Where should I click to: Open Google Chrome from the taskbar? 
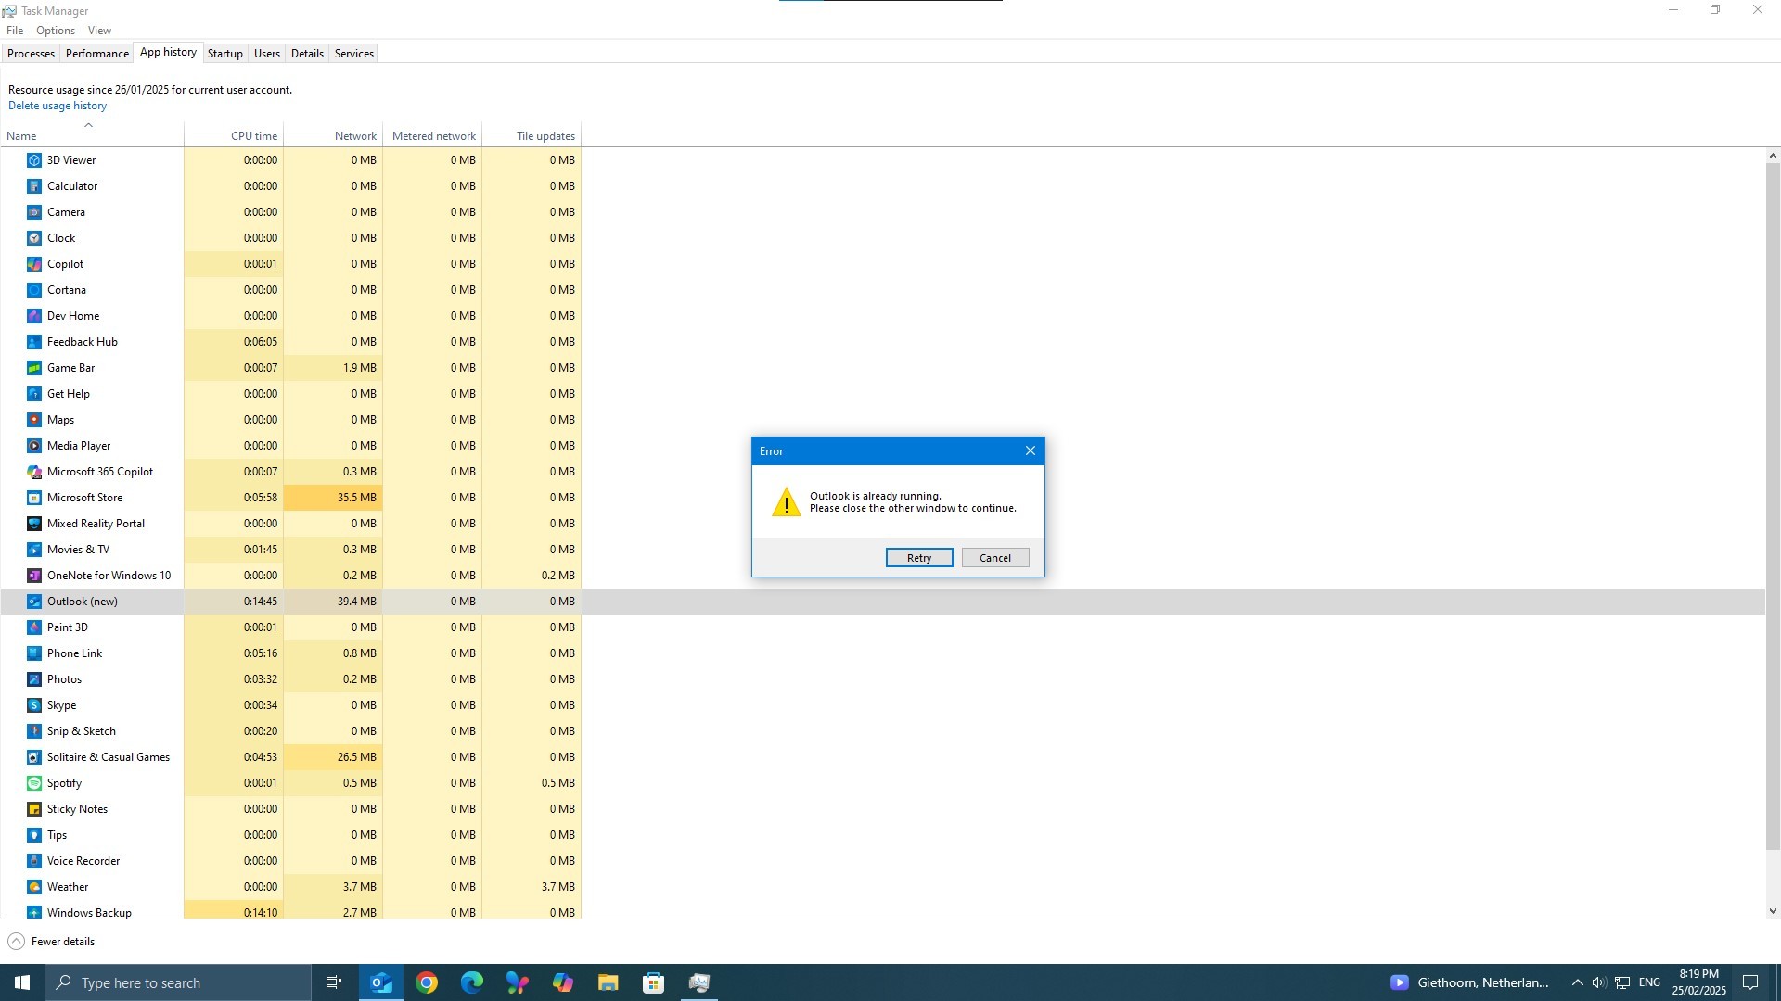426,982
